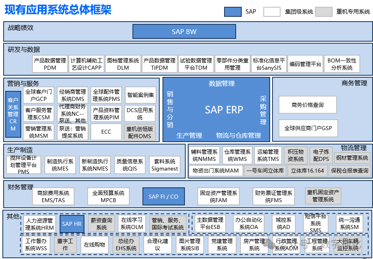Click 商旅费用系统EMS/TAS box
373x259 pixels.
53,197
